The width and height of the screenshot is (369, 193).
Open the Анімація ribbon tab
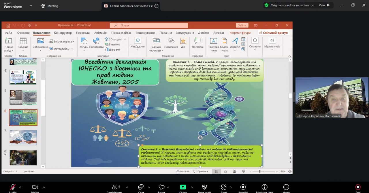[100, 33]
